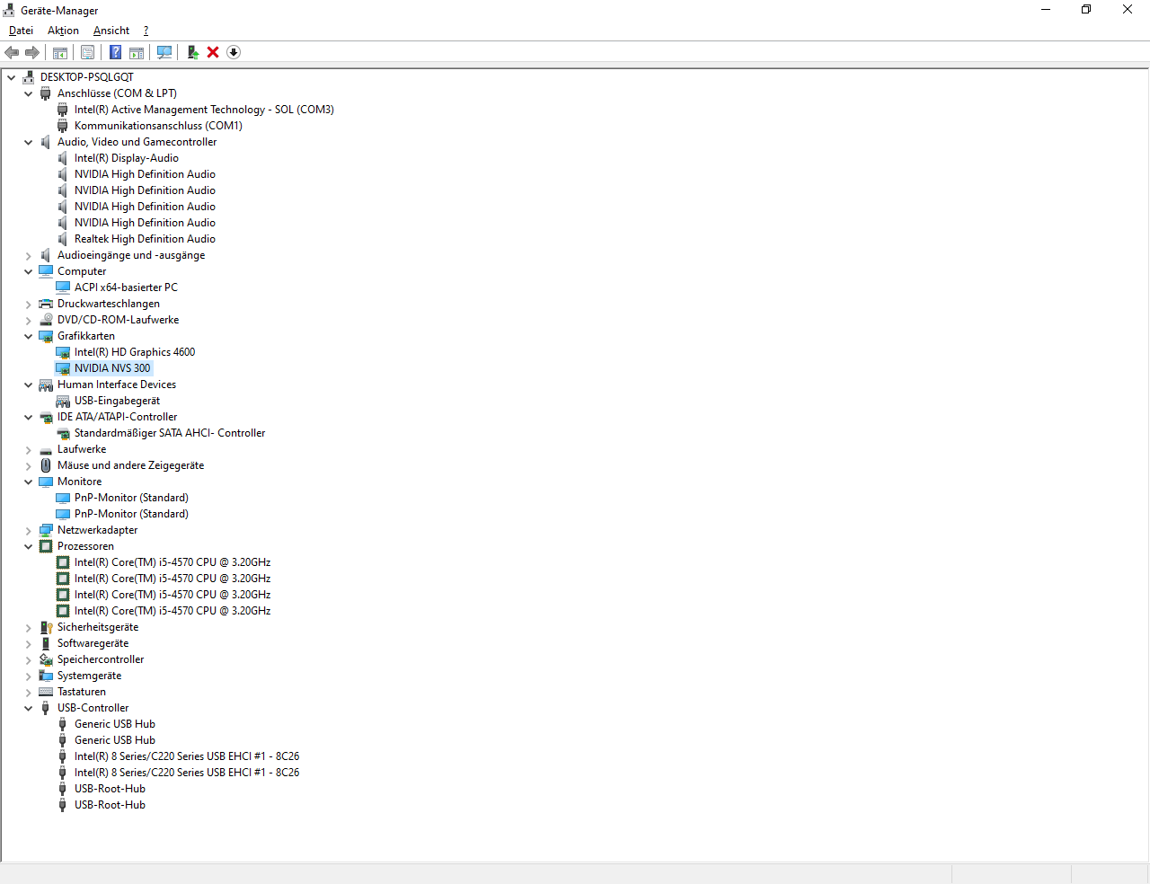The width and height of the screenshot is (1150, 884).
Task: Collapse the USB-Controller category
Action: click(29, 708)
